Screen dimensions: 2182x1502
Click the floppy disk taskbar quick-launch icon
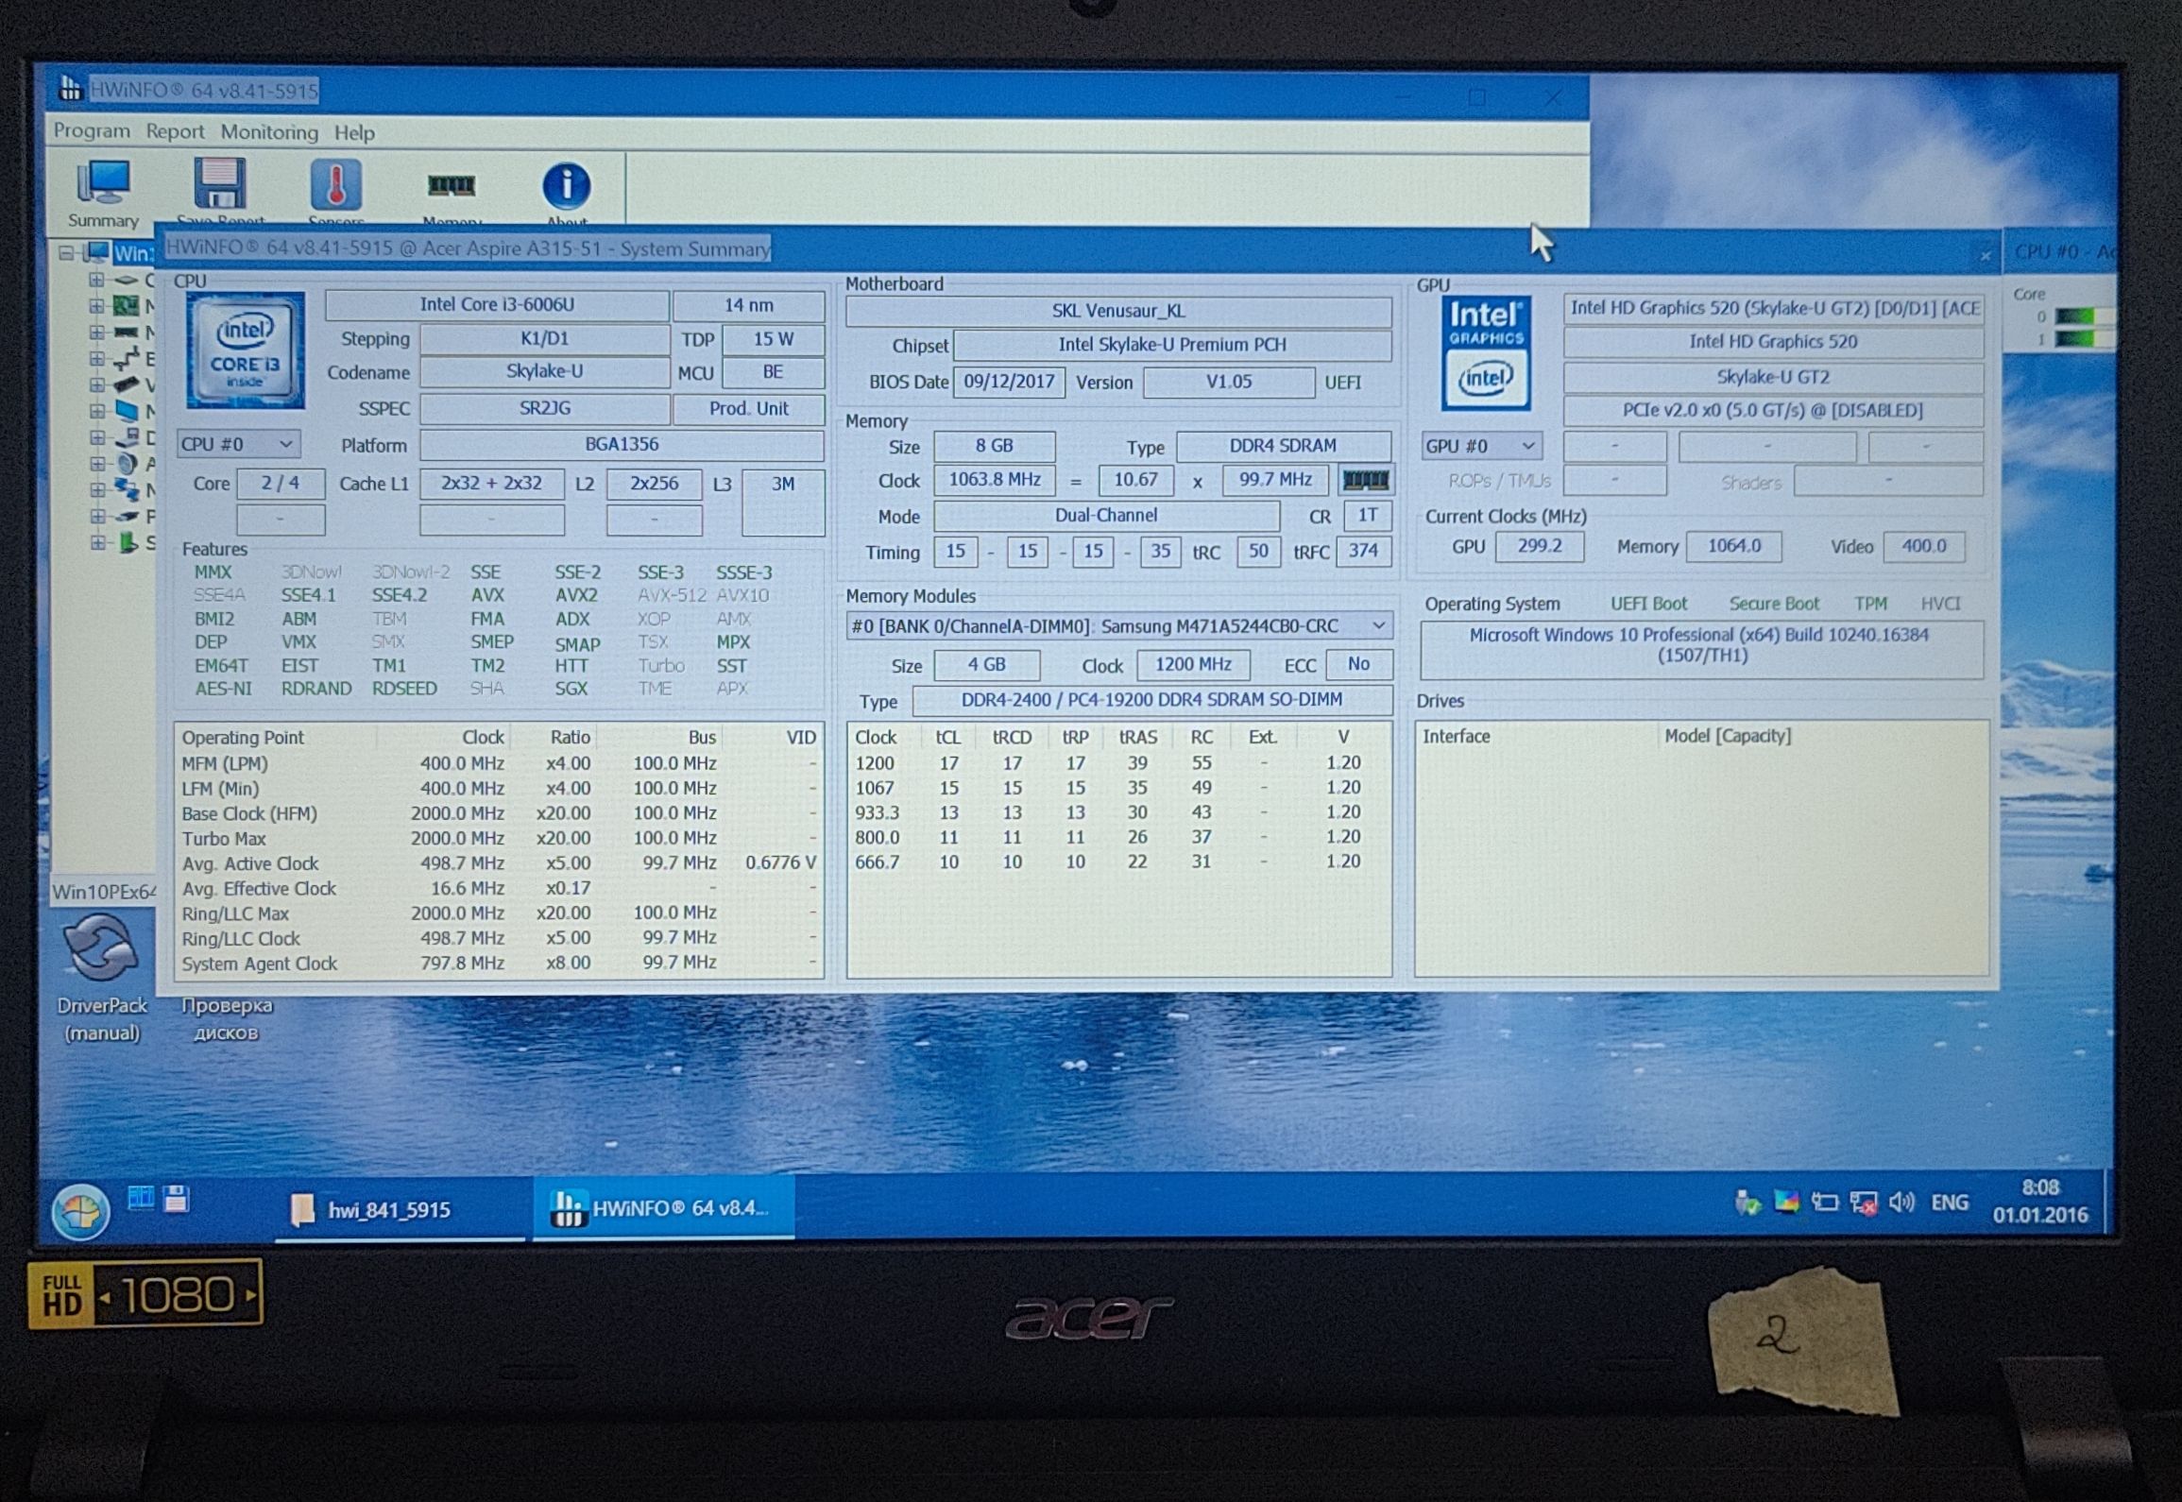pos(177,1199)
